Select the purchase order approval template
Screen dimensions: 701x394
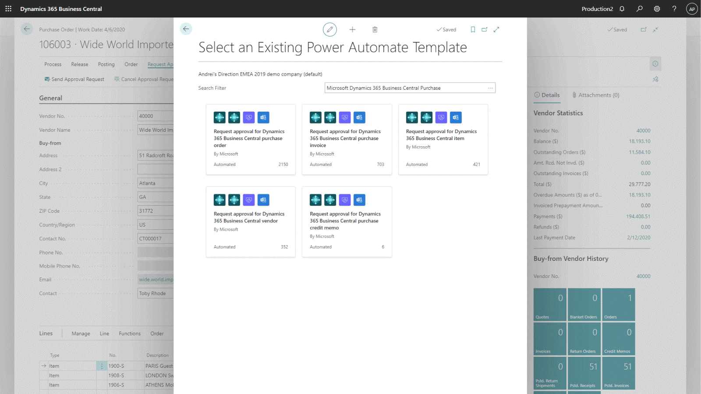tap(251, 139)
